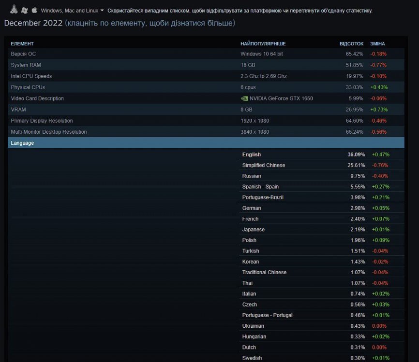The width and height of the screenshot is (419, 362).
Task: Click the 36.09% English percentage
Action: (x=356, y=154)
